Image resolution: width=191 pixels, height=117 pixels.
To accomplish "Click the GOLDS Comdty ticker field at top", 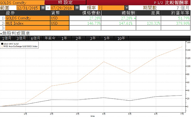I will (x=22, y=3).
